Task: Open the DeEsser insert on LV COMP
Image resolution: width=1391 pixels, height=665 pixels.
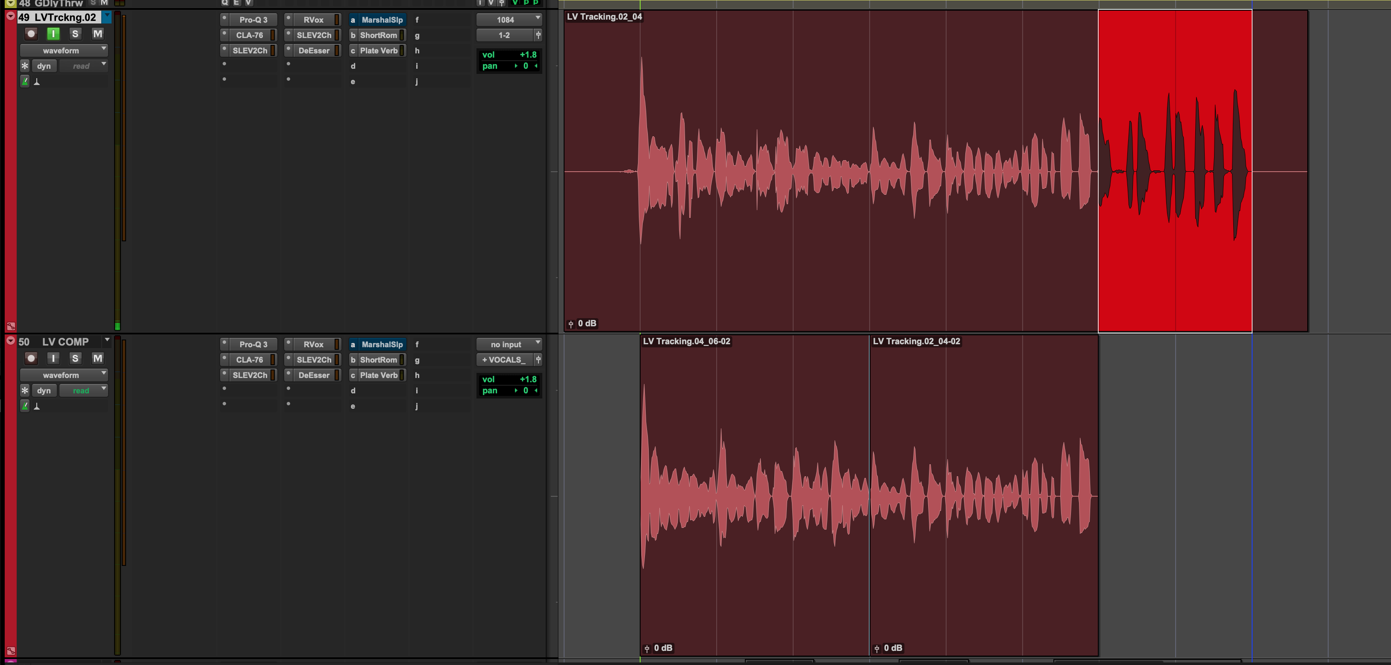Action: (314, 375)
